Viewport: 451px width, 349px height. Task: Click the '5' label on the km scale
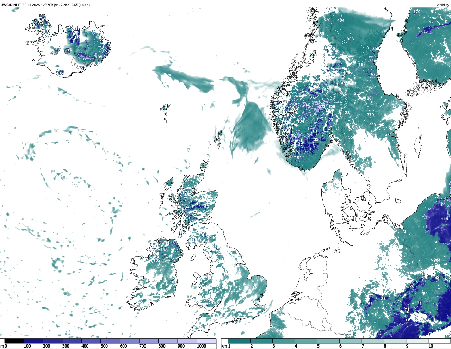(x=318, y=346)
